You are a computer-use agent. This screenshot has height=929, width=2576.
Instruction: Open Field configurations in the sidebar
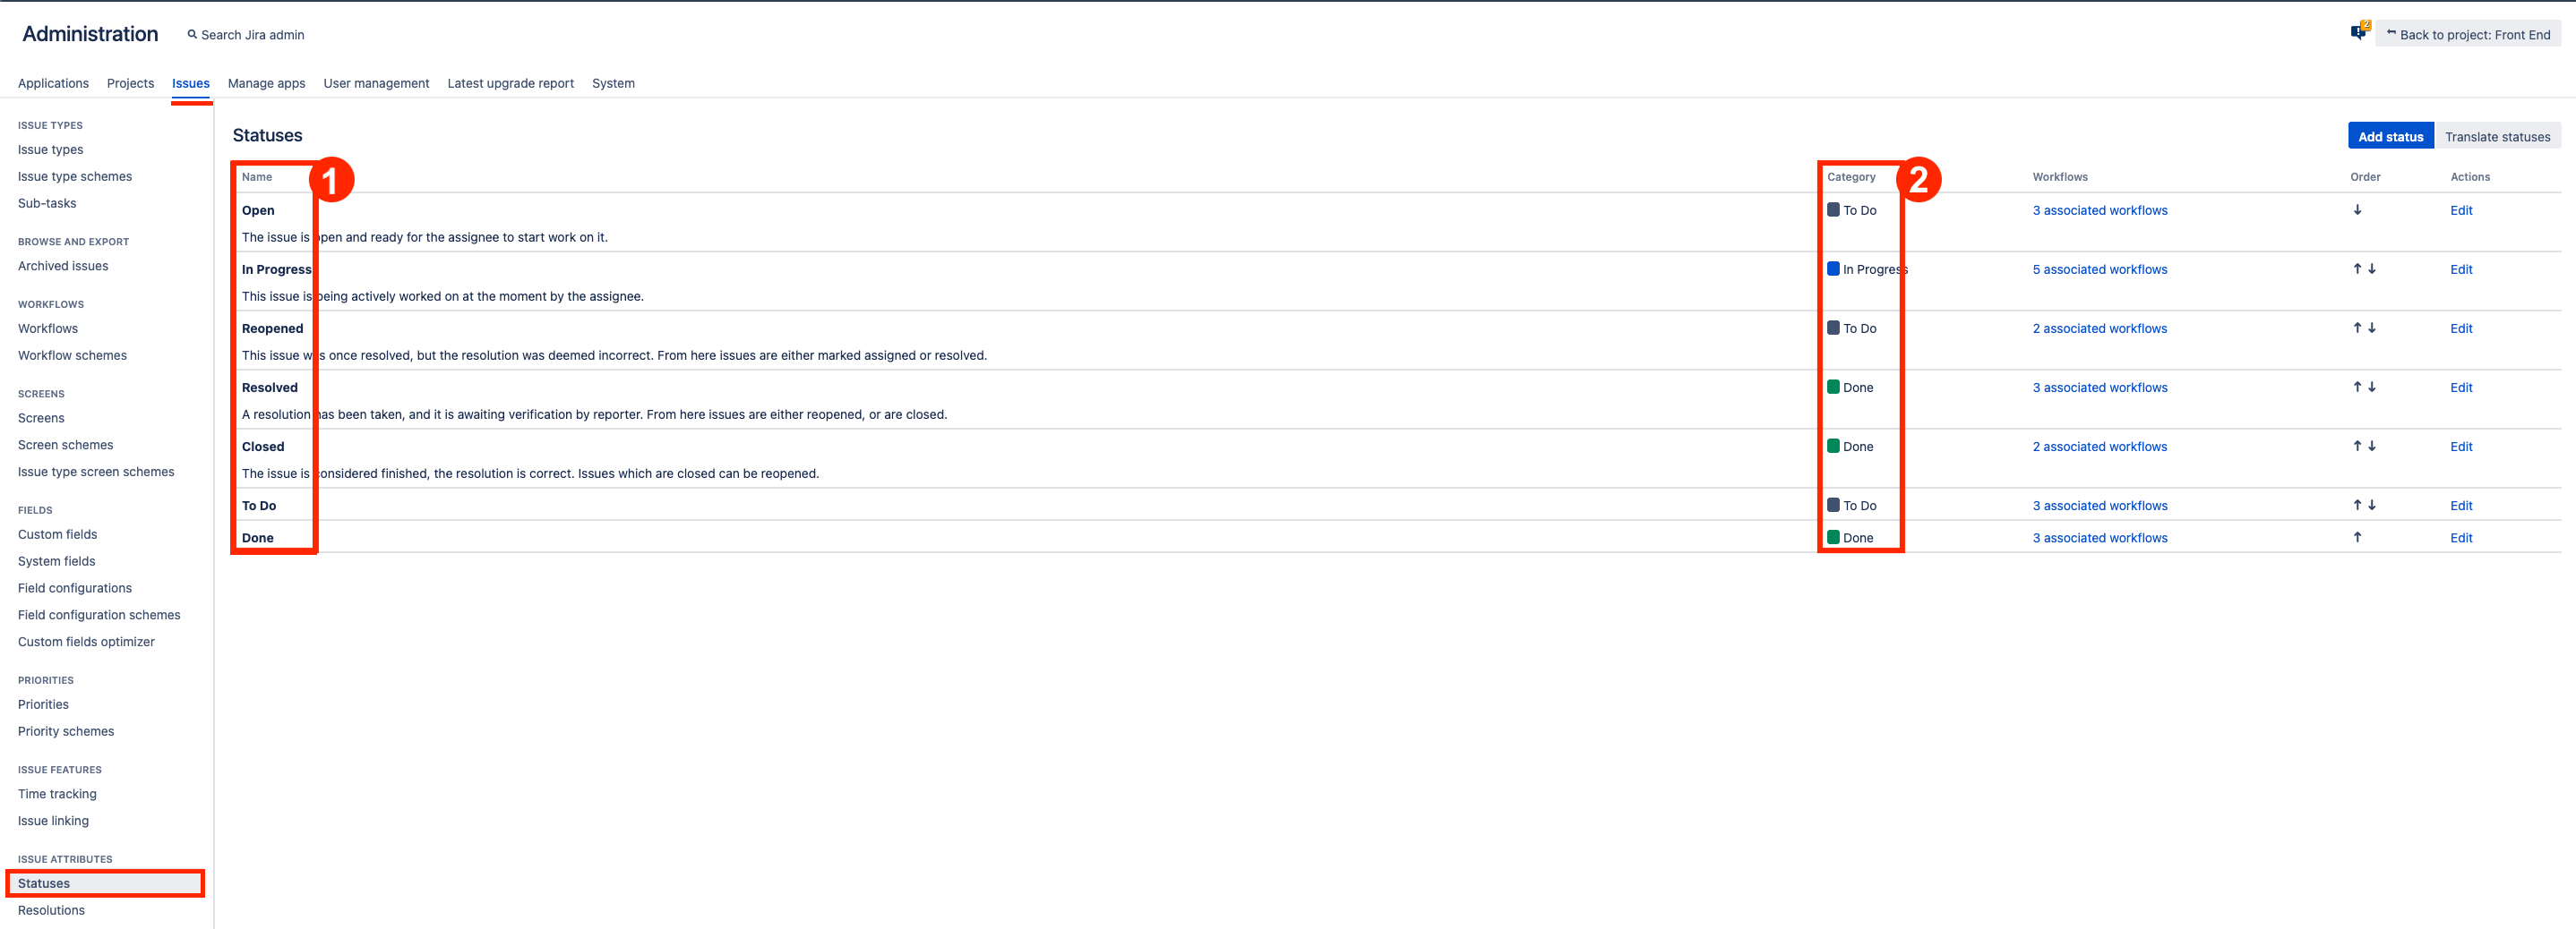point(75,587)
